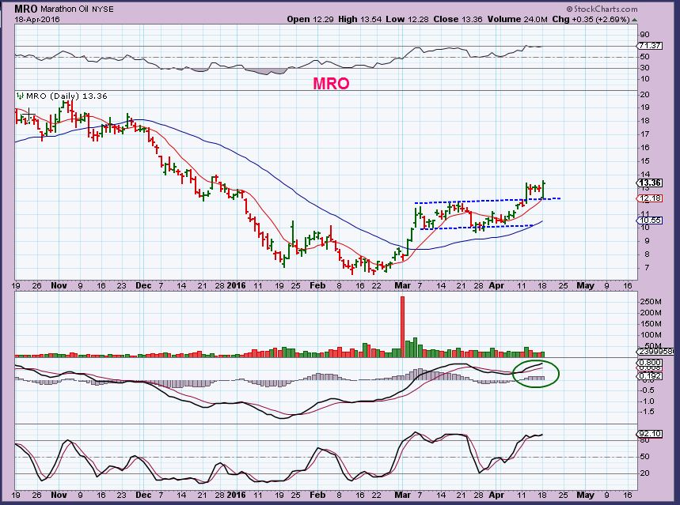
Task: Click the -1.5 label on the MACD axis
Action: pos(648,412)
